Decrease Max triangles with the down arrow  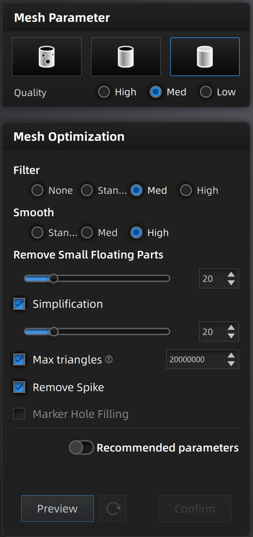coord(231,363)
